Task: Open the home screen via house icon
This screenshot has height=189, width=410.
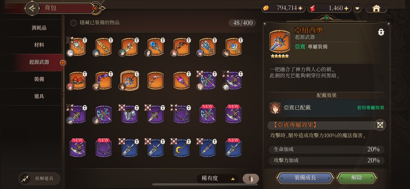Action: coord(376,8)
